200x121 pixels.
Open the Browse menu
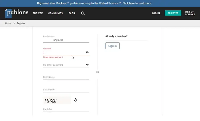38,13
